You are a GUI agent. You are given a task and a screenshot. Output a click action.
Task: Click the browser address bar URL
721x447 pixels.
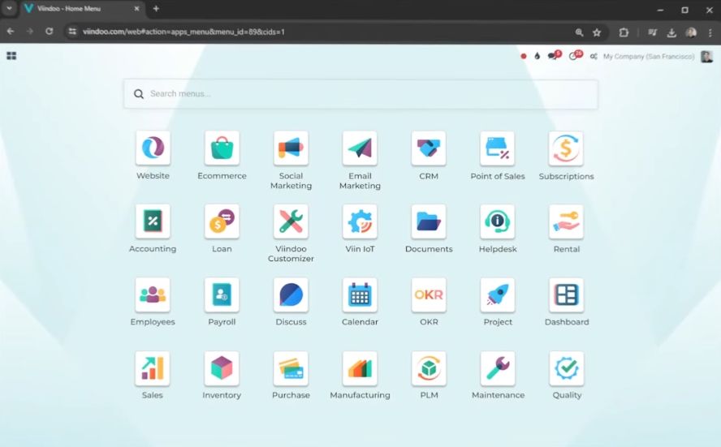tap(184, 32)
